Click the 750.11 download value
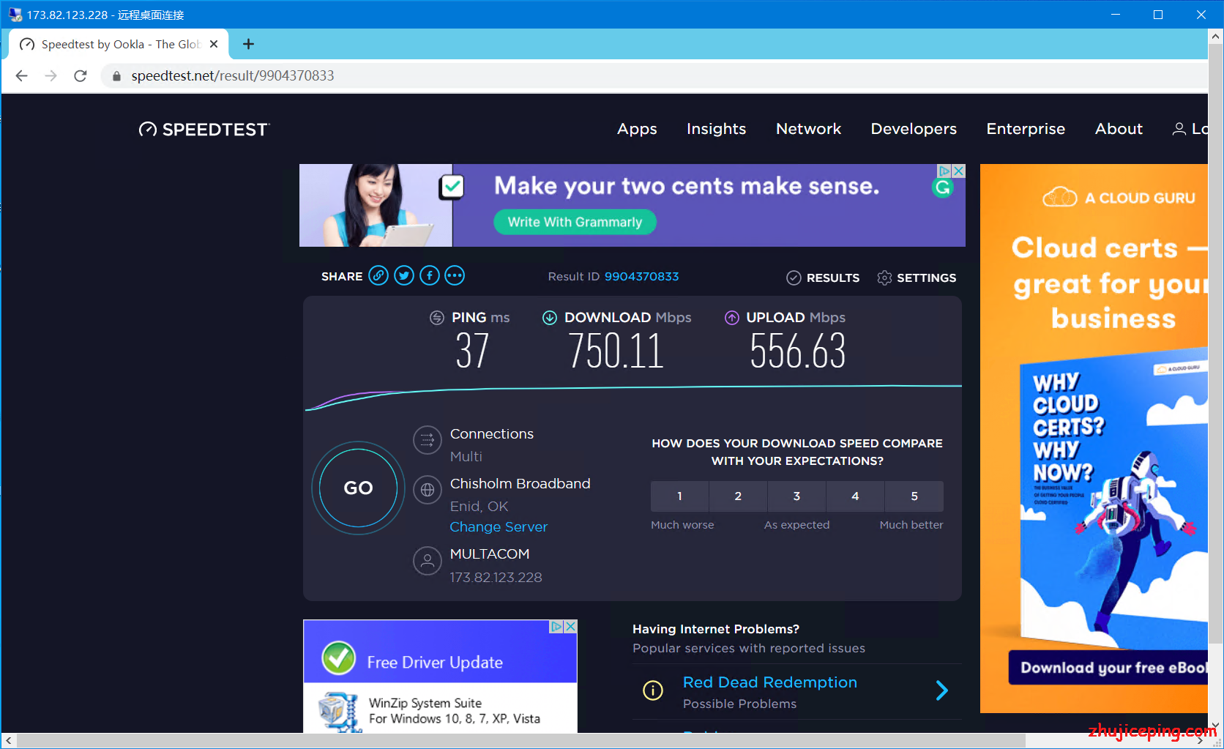Viewport: 1224px width, 749px height. [616, 351]
